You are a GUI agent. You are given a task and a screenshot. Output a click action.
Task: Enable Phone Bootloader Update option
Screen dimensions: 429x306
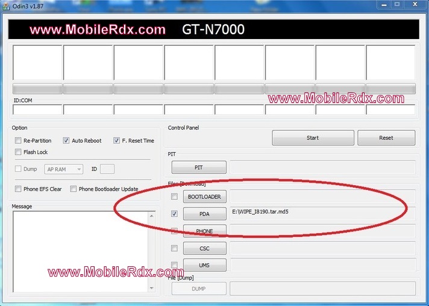(x=73, y=189)
